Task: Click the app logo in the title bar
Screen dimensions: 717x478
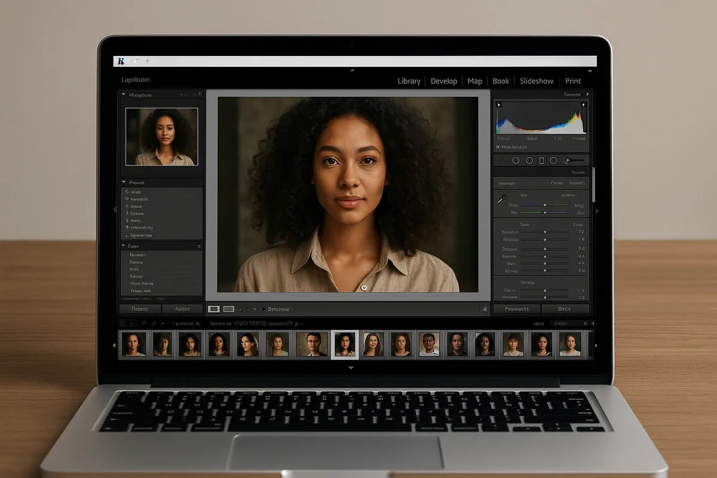Action: (x=121, y=61)
